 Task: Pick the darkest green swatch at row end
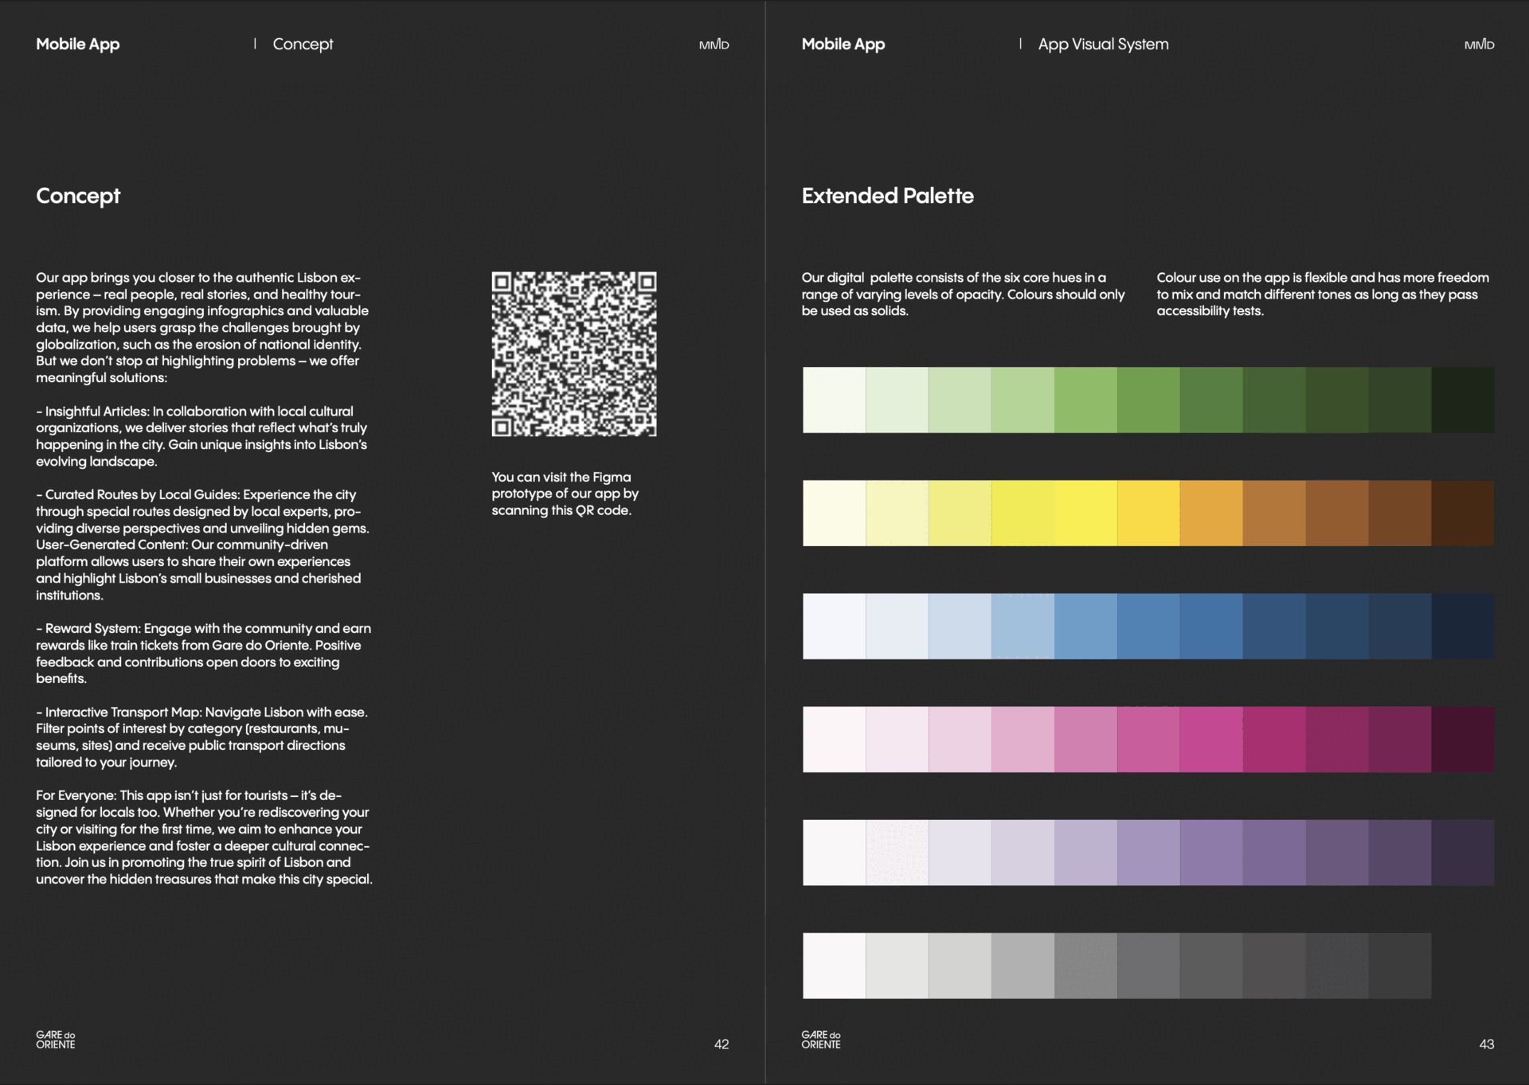click(x=1462, y=400)
